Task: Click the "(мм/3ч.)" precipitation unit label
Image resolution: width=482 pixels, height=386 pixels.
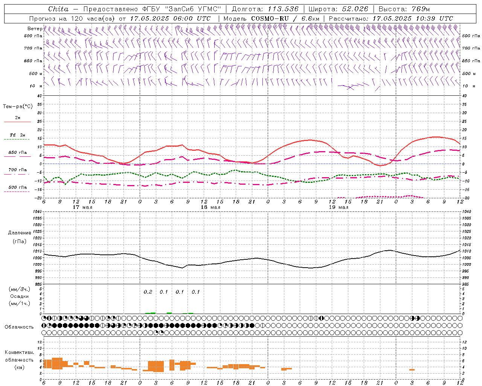Action: click(x=19, y=289)
